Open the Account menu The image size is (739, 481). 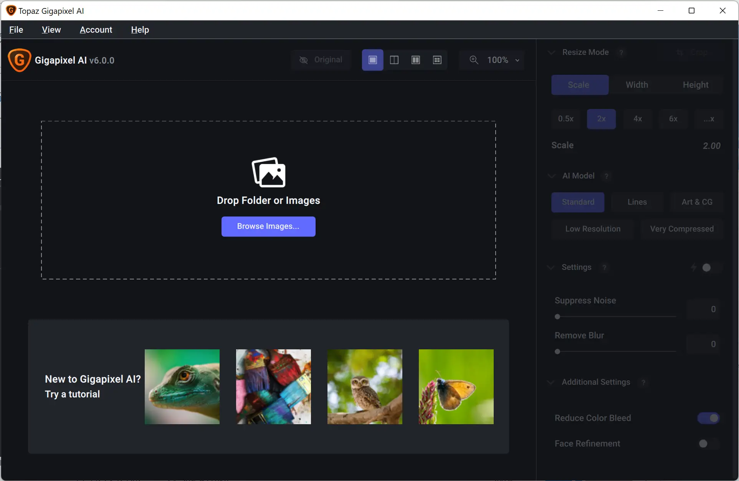96,30
